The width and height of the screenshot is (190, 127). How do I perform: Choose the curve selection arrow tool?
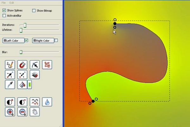(35, 65)
